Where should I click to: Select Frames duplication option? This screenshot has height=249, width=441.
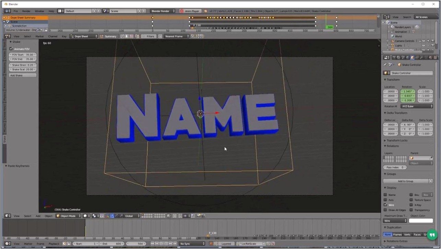click(397, 234)
